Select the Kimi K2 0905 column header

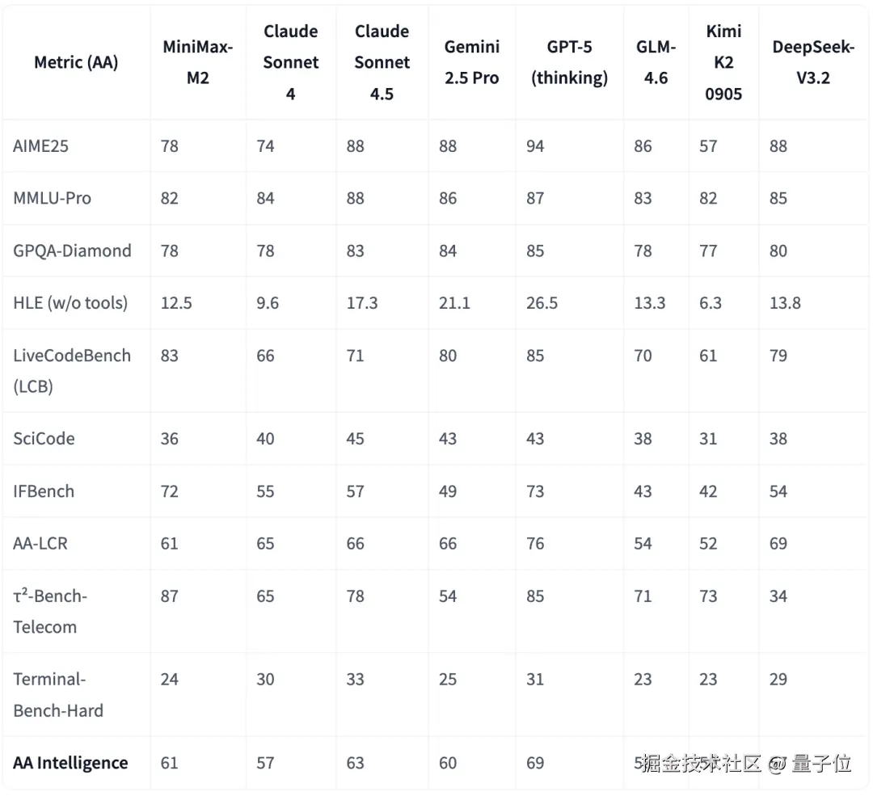pyautogui.click(x=723, y=62)
